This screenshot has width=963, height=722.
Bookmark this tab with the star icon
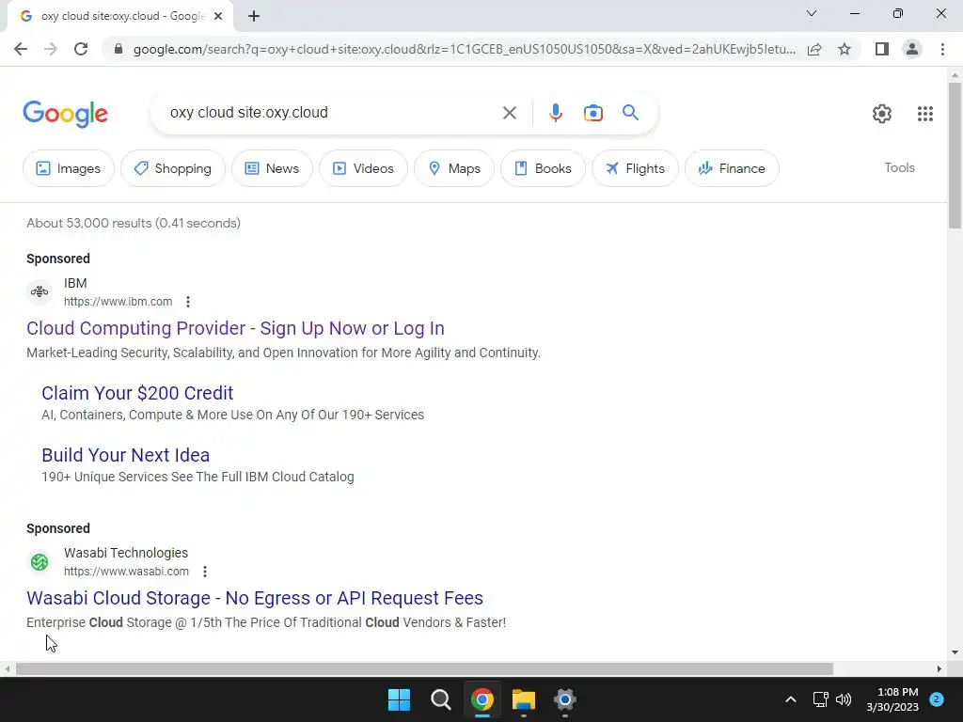pos(845,49)
